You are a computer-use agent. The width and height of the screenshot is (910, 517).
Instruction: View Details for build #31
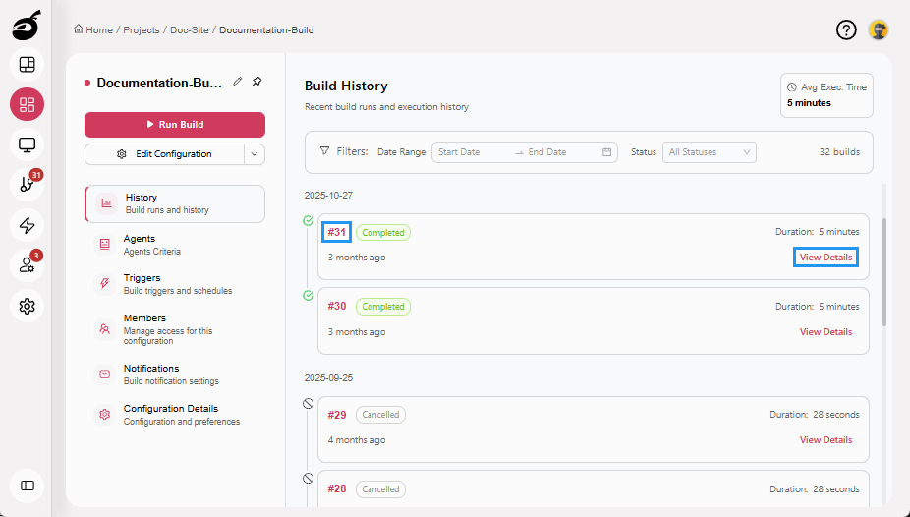[825, 258]
